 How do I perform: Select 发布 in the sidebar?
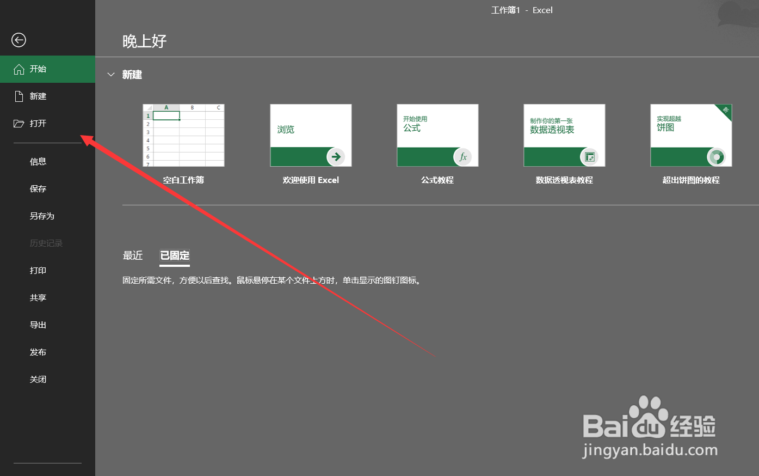(x=47, y=352)
